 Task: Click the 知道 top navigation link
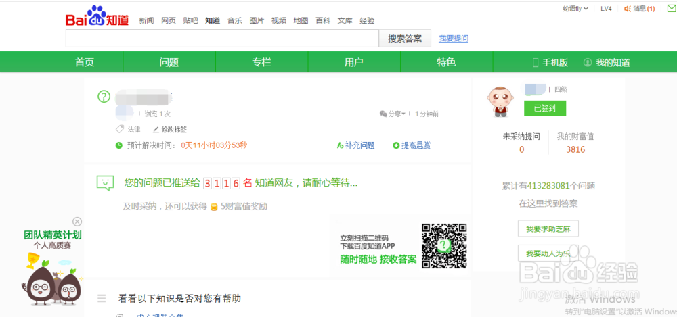[x=213, y=20]
